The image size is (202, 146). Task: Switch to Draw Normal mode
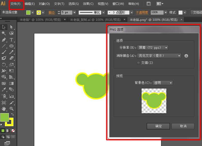(3, 137)
